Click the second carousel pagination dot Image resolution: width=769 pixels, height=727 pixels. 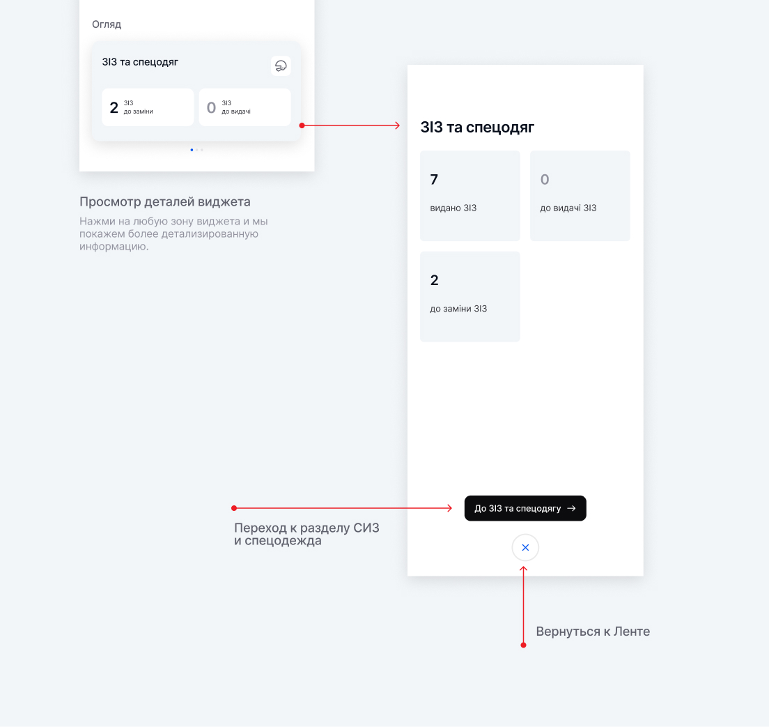tap(196, 150)
